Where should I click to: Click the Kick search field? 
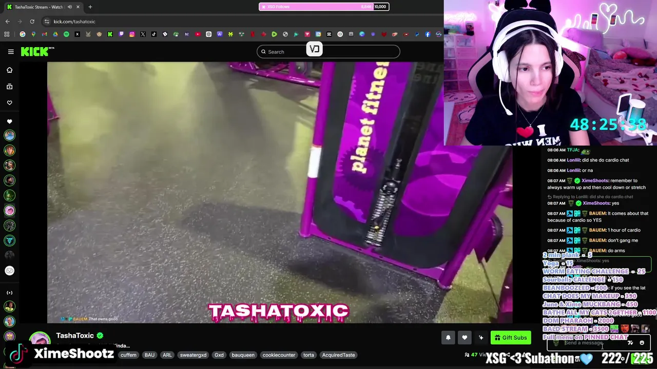point(328,52)
